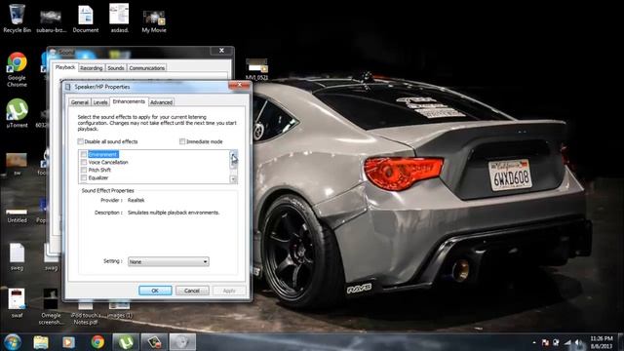Switch to Chrome in the taskbar
Viewport: 624px width, 351px height.
click(x=97, y=342)
